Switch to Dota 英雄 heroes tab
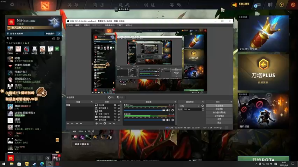 pos(73,5)
